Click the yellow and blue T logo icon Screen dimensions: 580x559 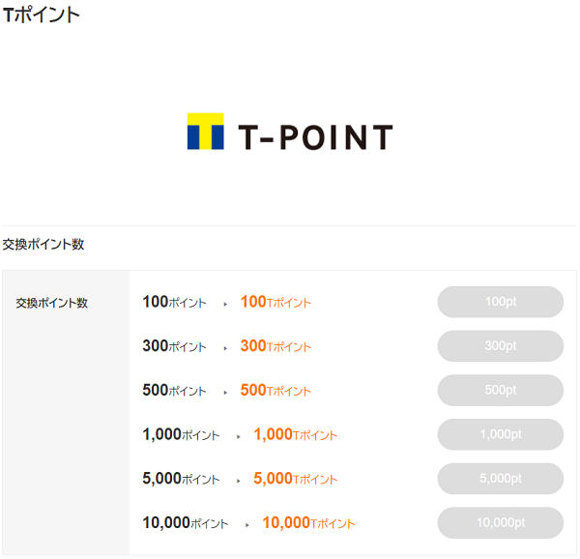click(206, 132)
